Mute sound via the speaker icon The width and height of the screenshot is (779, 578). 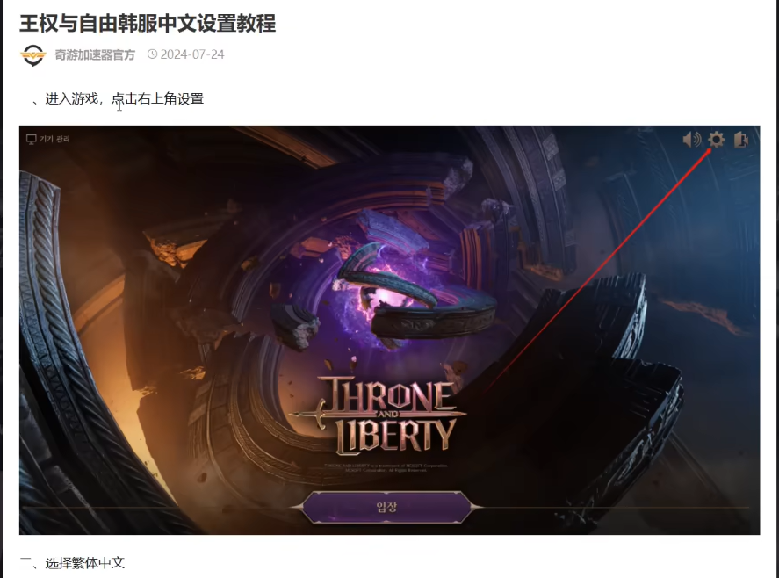pos(691,140)
